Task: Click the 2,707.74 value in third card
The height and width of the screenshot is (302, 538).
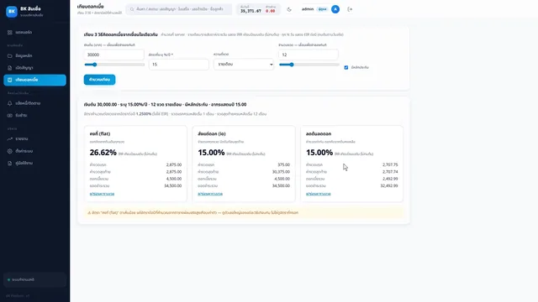Action: 390,172
